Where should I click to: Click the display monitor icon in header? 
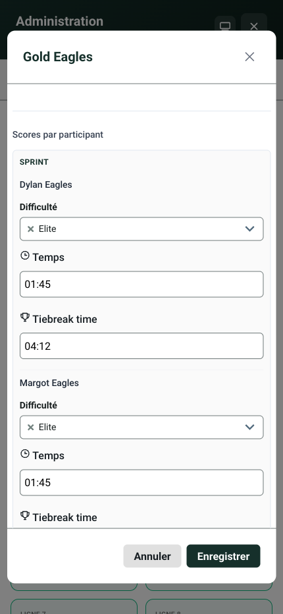tap(225, 26)
